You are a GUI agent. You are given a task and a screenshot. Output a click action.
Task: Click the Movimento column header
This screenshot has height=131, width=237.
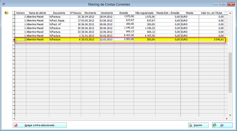pos(90,13)
